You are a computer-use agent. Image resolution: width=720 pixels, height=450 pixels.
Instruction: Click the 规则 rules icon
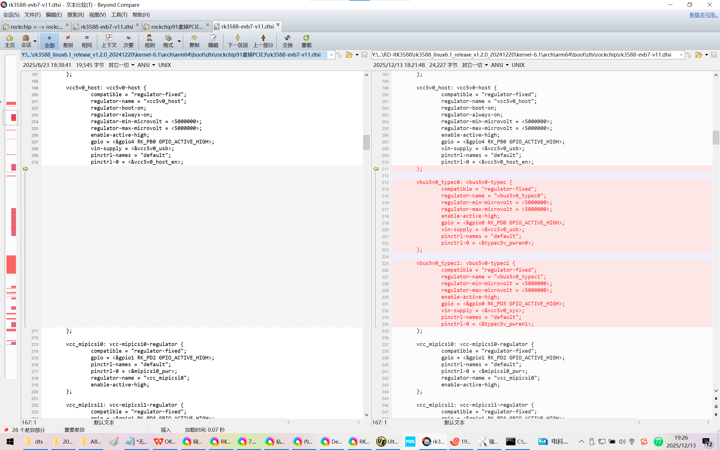tap(149, 41)
